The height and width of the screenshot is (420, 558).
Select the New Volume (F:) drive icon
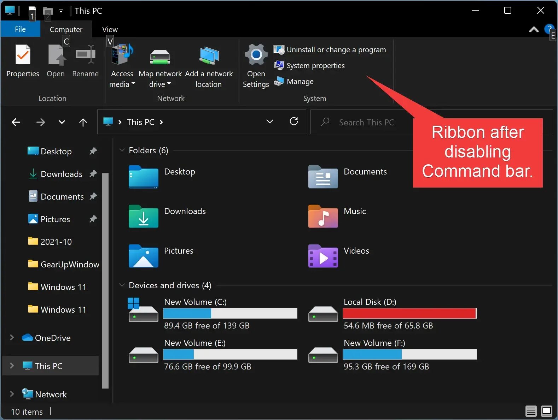[x=323, y=355]
